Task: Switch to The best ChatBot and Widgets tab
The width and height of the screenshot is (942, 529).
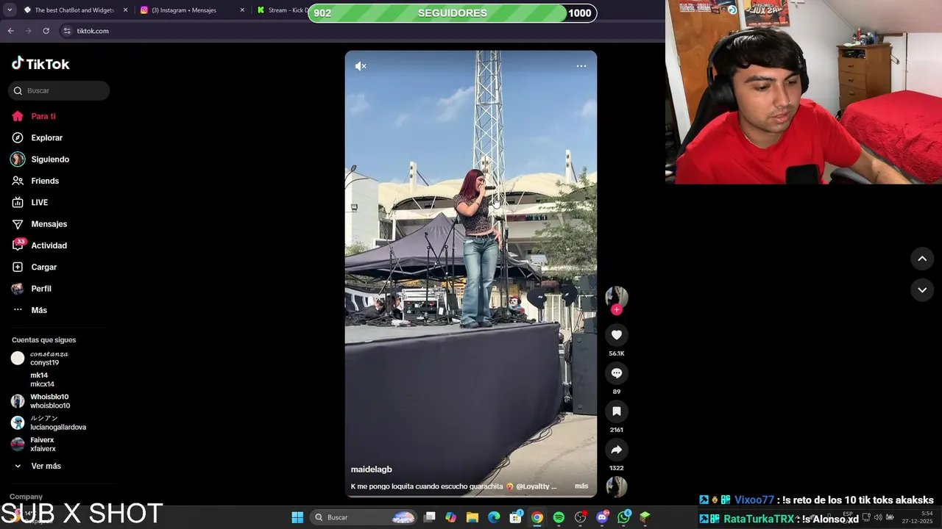Action: pos(74,10)
